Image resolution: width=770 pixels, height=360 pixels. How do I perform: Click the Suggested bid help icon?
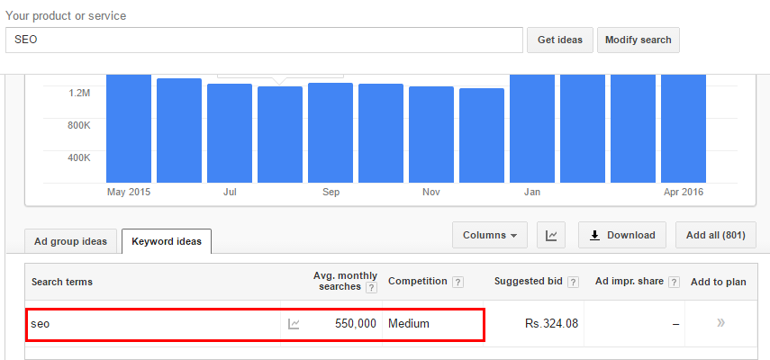point(573,282)
